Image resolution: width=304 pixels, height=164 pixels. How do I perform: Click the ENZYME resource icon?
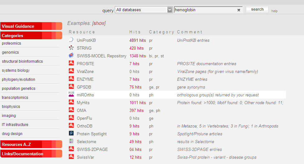click(71, 79)
